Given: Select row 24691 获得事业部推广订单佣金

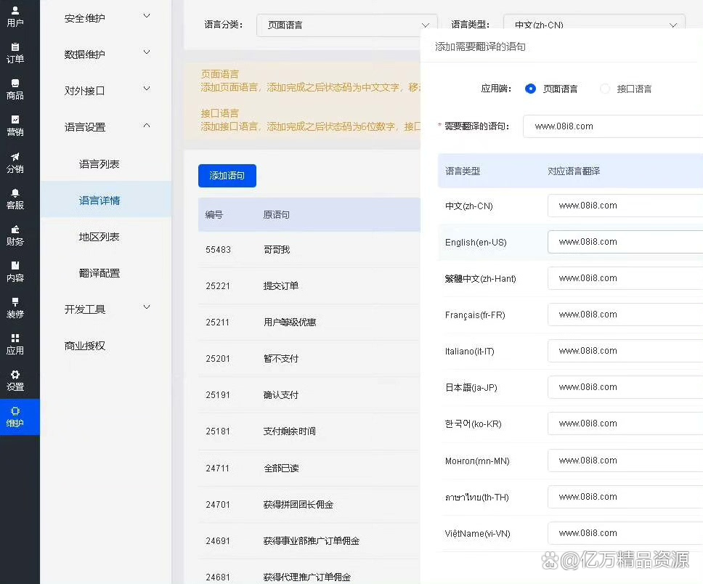Looking at the screenshot, I should pos(309,540).
